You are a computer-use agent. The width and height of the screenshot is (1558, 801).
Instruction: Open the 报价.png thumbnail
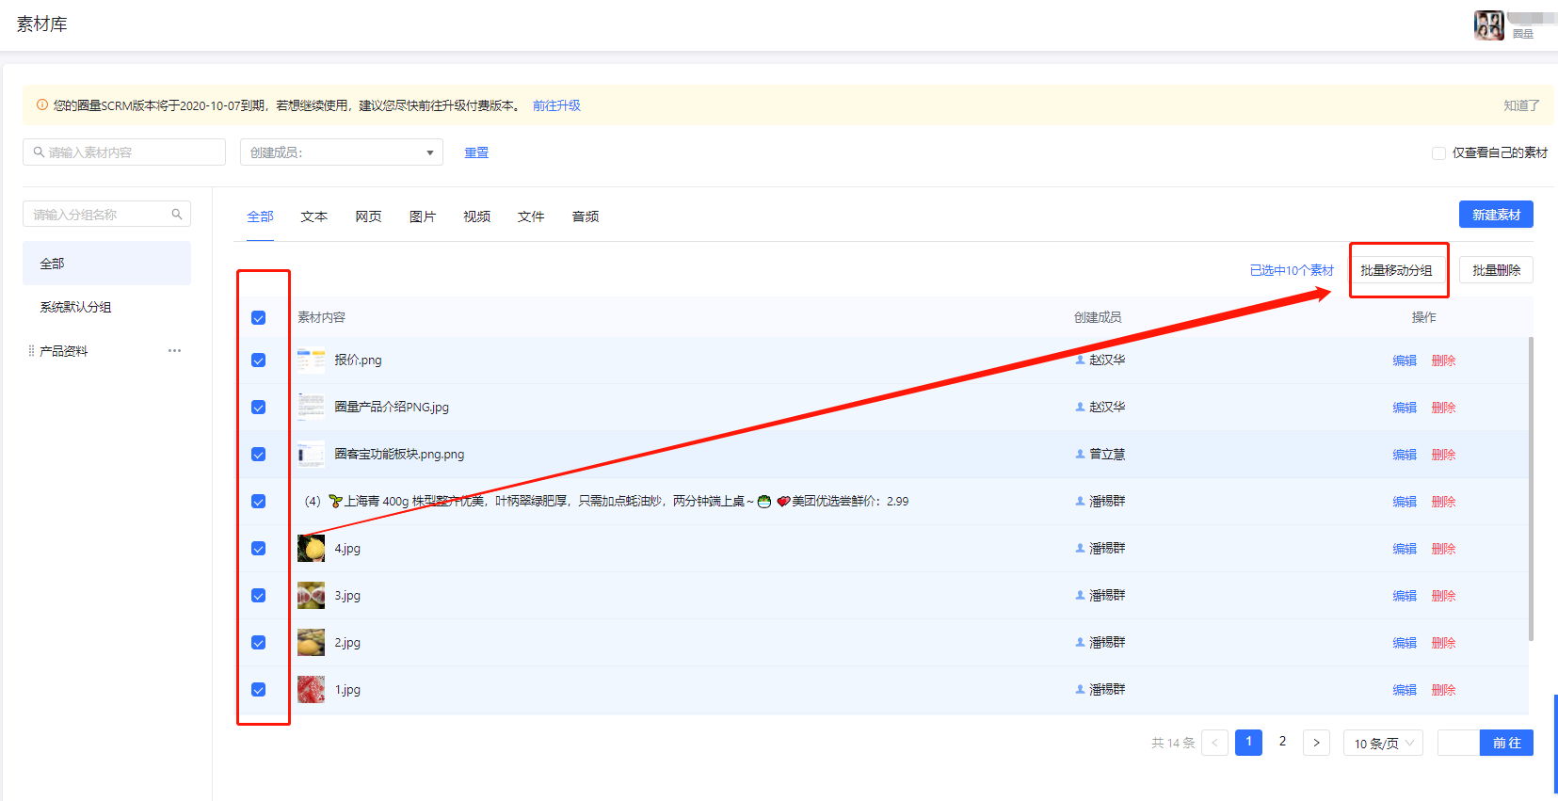(311, 360)
